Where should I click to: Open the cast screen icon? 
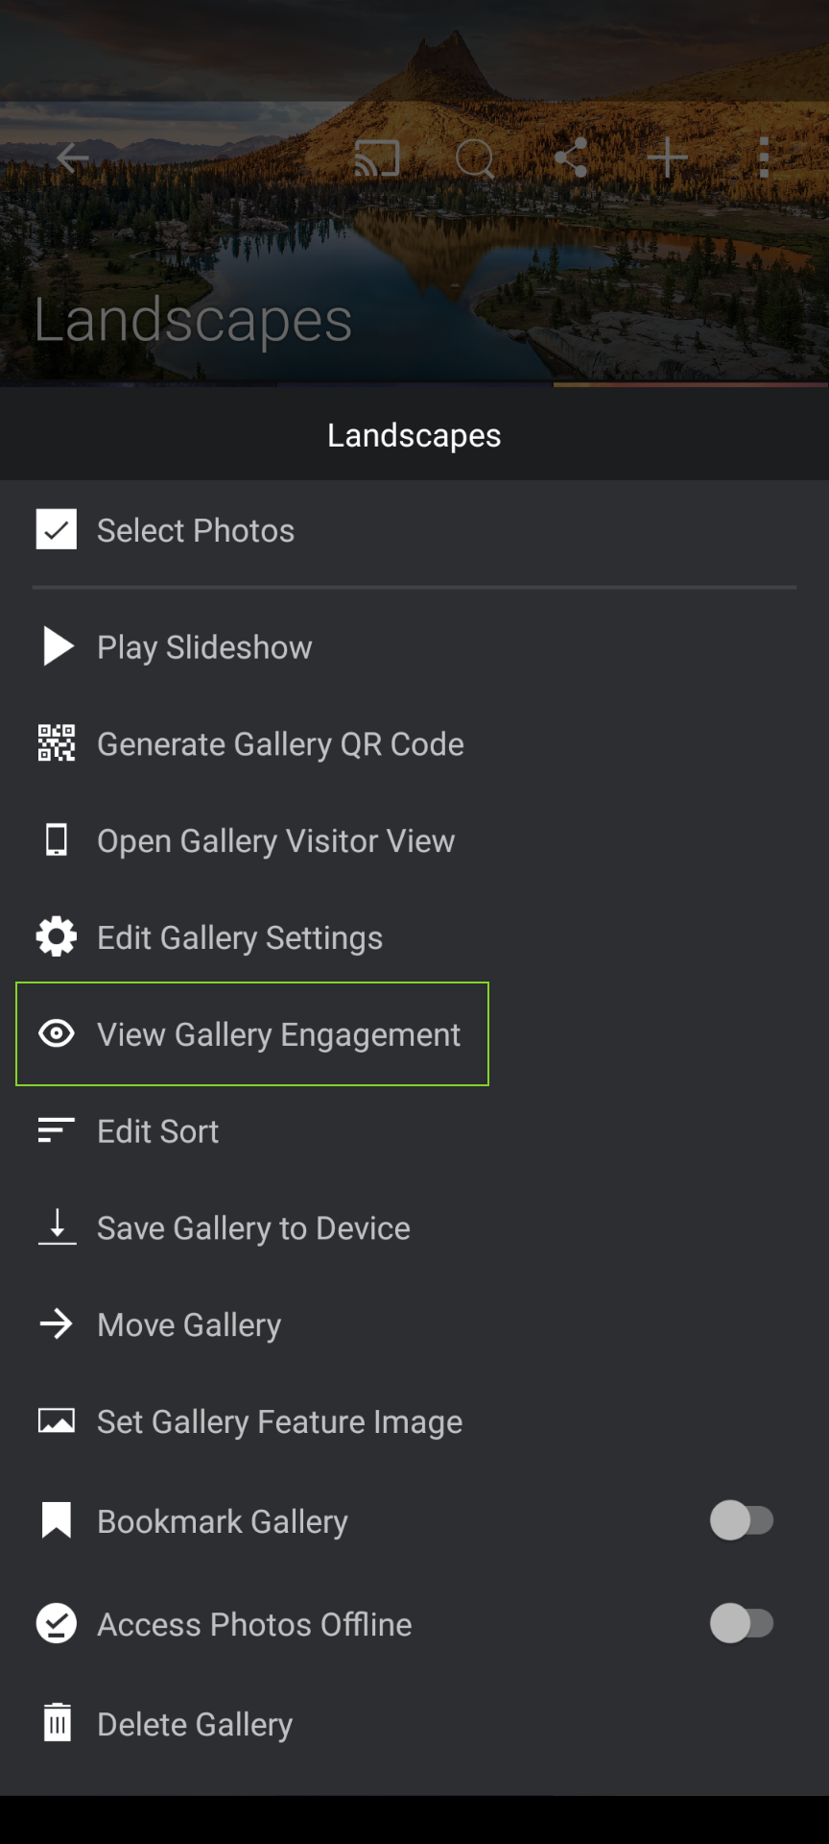pyautogui.click(x=377, y=158)
